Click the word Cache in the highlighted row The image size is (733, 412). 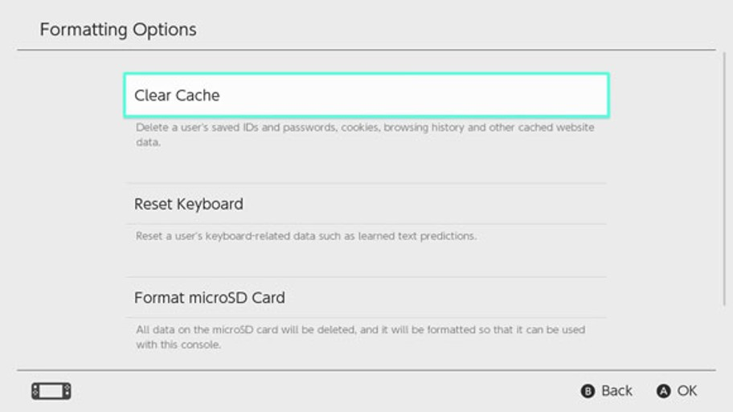pyautogui.click(x=199, y=95)
